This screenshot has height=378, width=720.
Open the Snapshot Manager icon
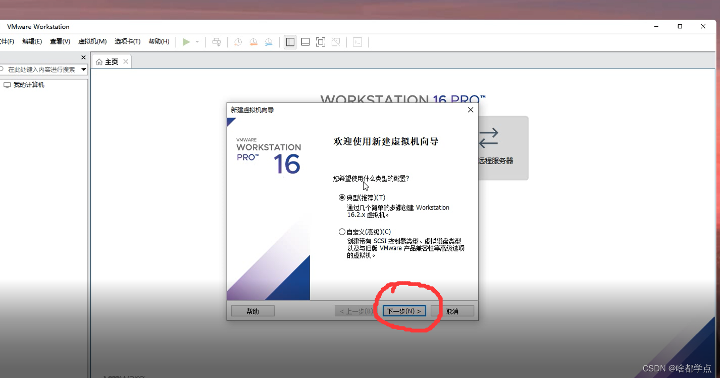269,42
